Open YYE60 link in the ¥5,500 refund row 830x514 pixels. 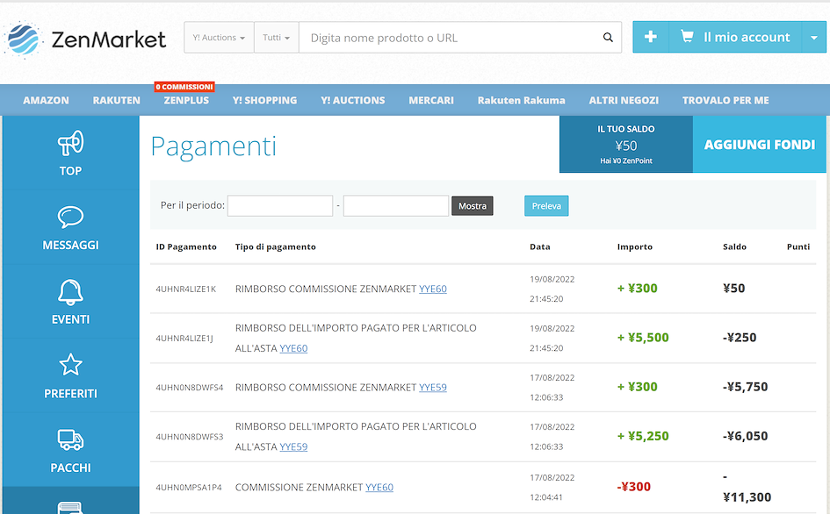293,348
